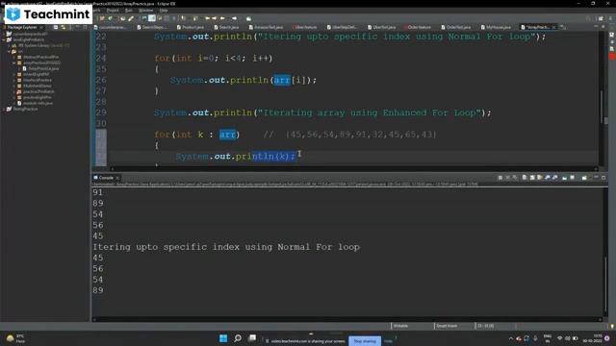Click Terminate icon in Console toolbar
The width and height of the screenshot is (616, 346).
click(x=500, y=178)
